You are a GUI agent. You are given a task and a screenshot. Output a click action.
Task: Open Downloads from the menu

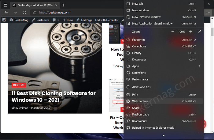coord(164,59)
